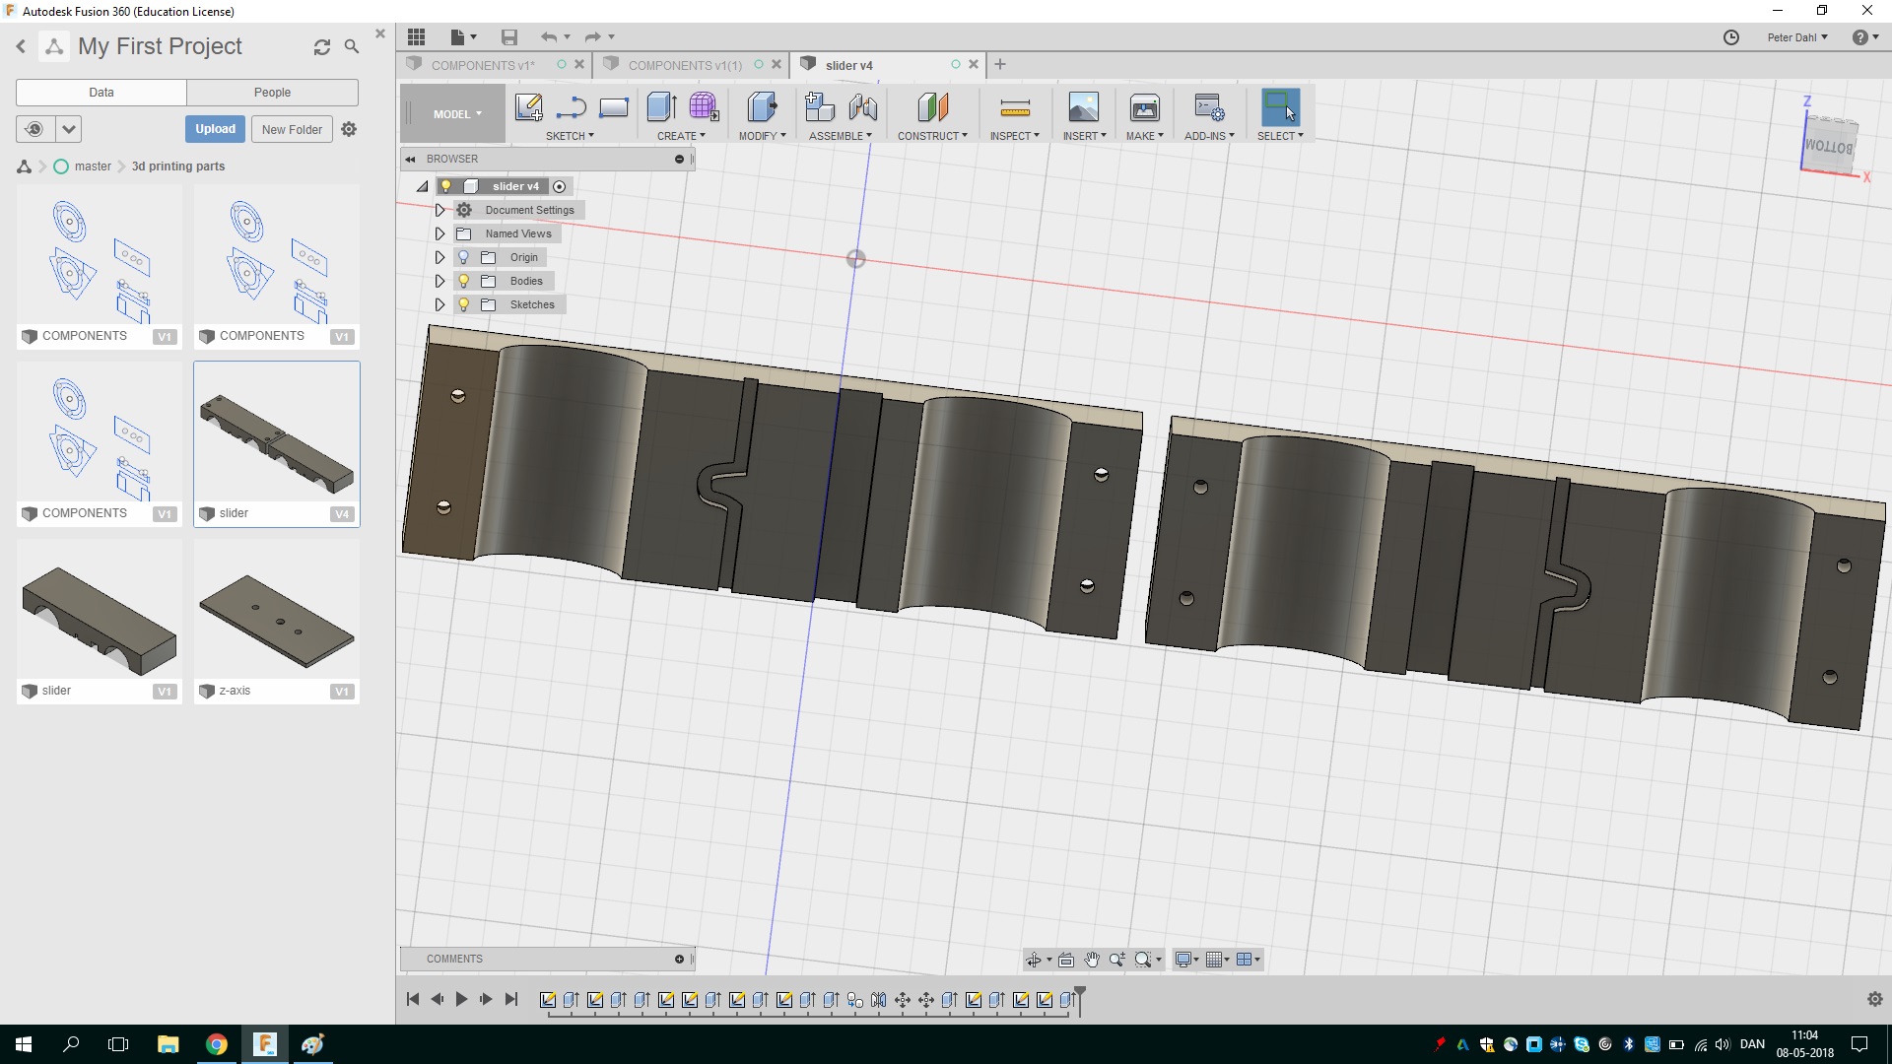Switch to the People tab

click(272, 92)
